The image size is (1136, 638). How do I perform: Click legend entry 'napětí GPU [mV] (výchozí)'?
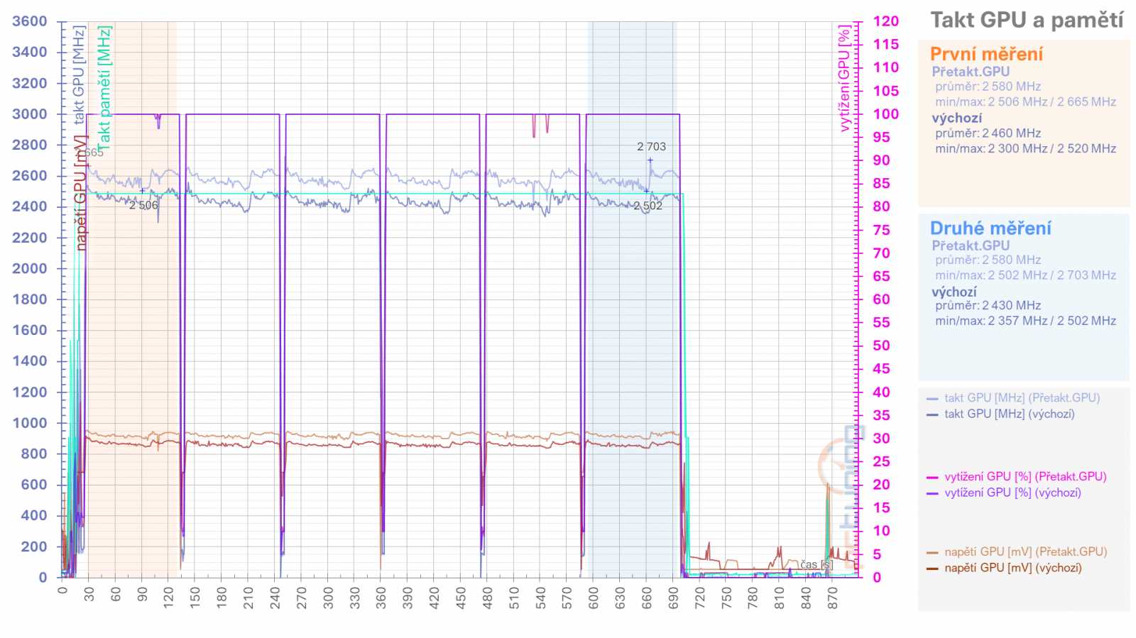click(1013, 568)
